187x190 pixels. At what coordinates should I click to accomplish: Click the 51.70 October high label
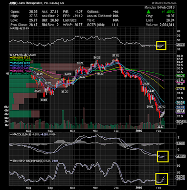80,63
